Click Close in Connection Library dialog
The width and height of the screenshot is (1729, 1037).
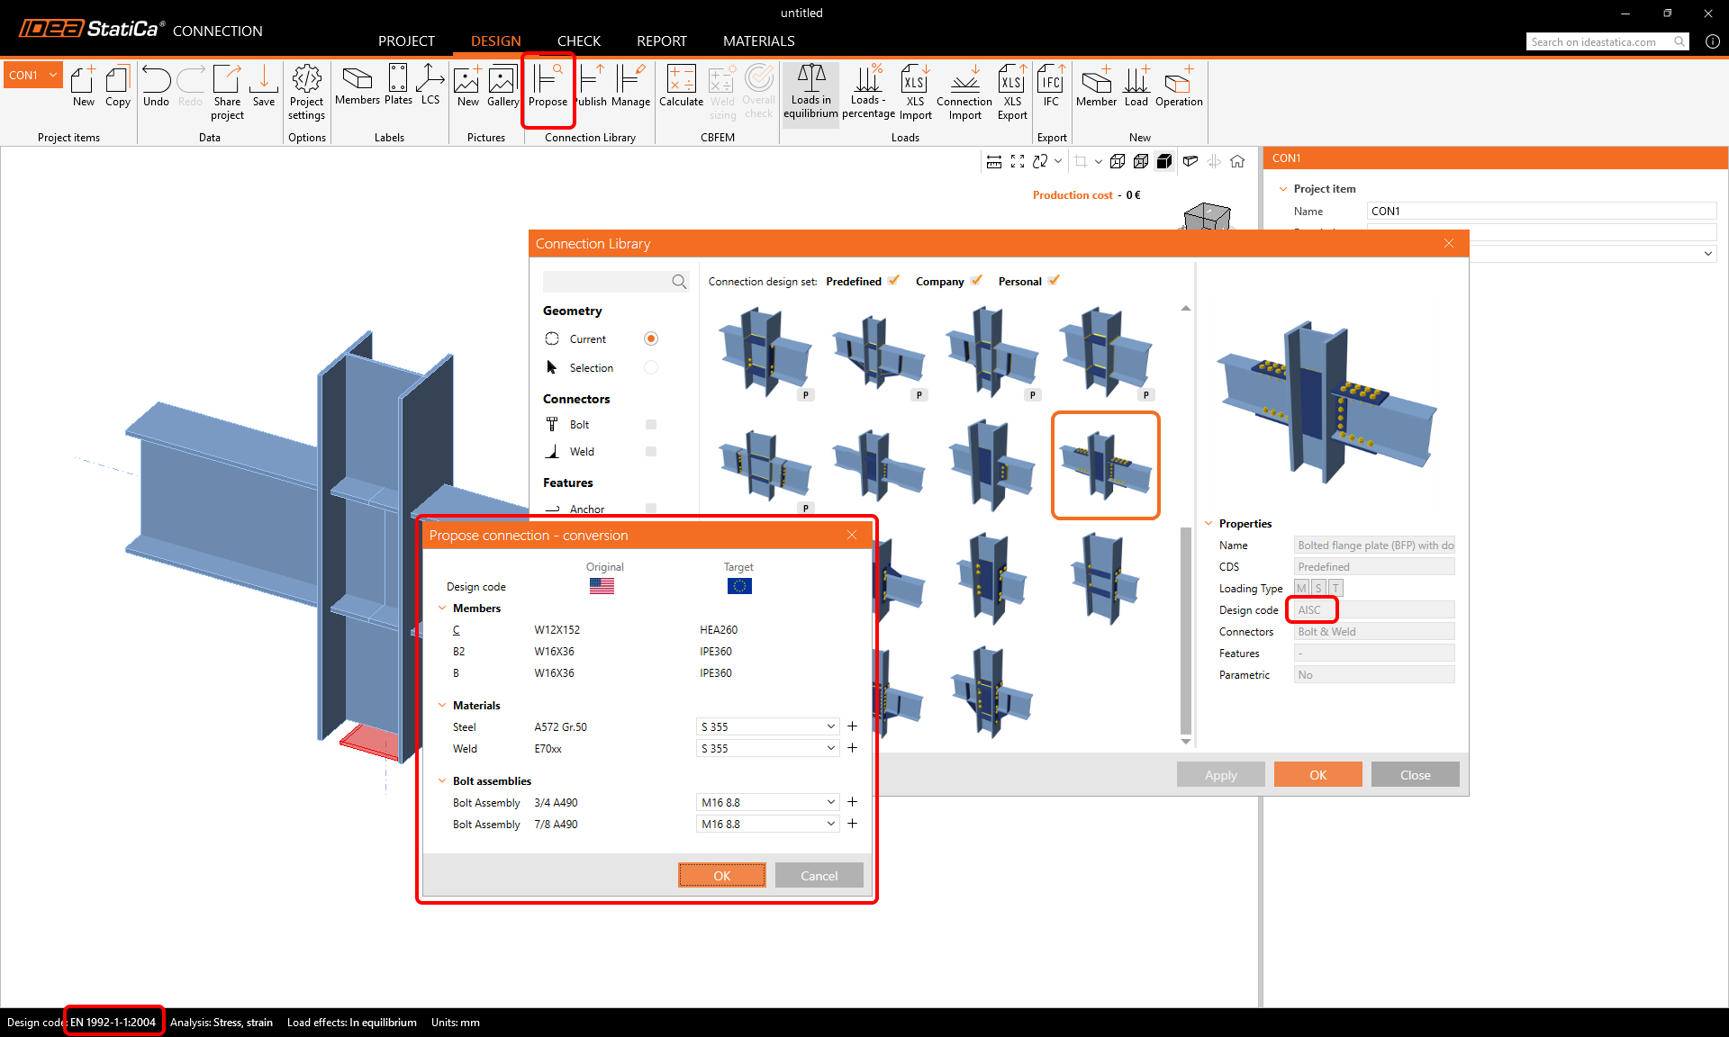point(1415,775)
